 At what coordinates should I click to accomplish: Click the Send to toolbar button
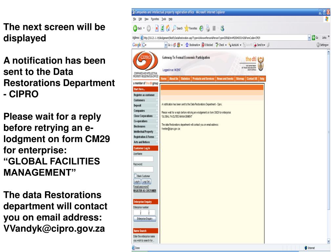point(260,45)
